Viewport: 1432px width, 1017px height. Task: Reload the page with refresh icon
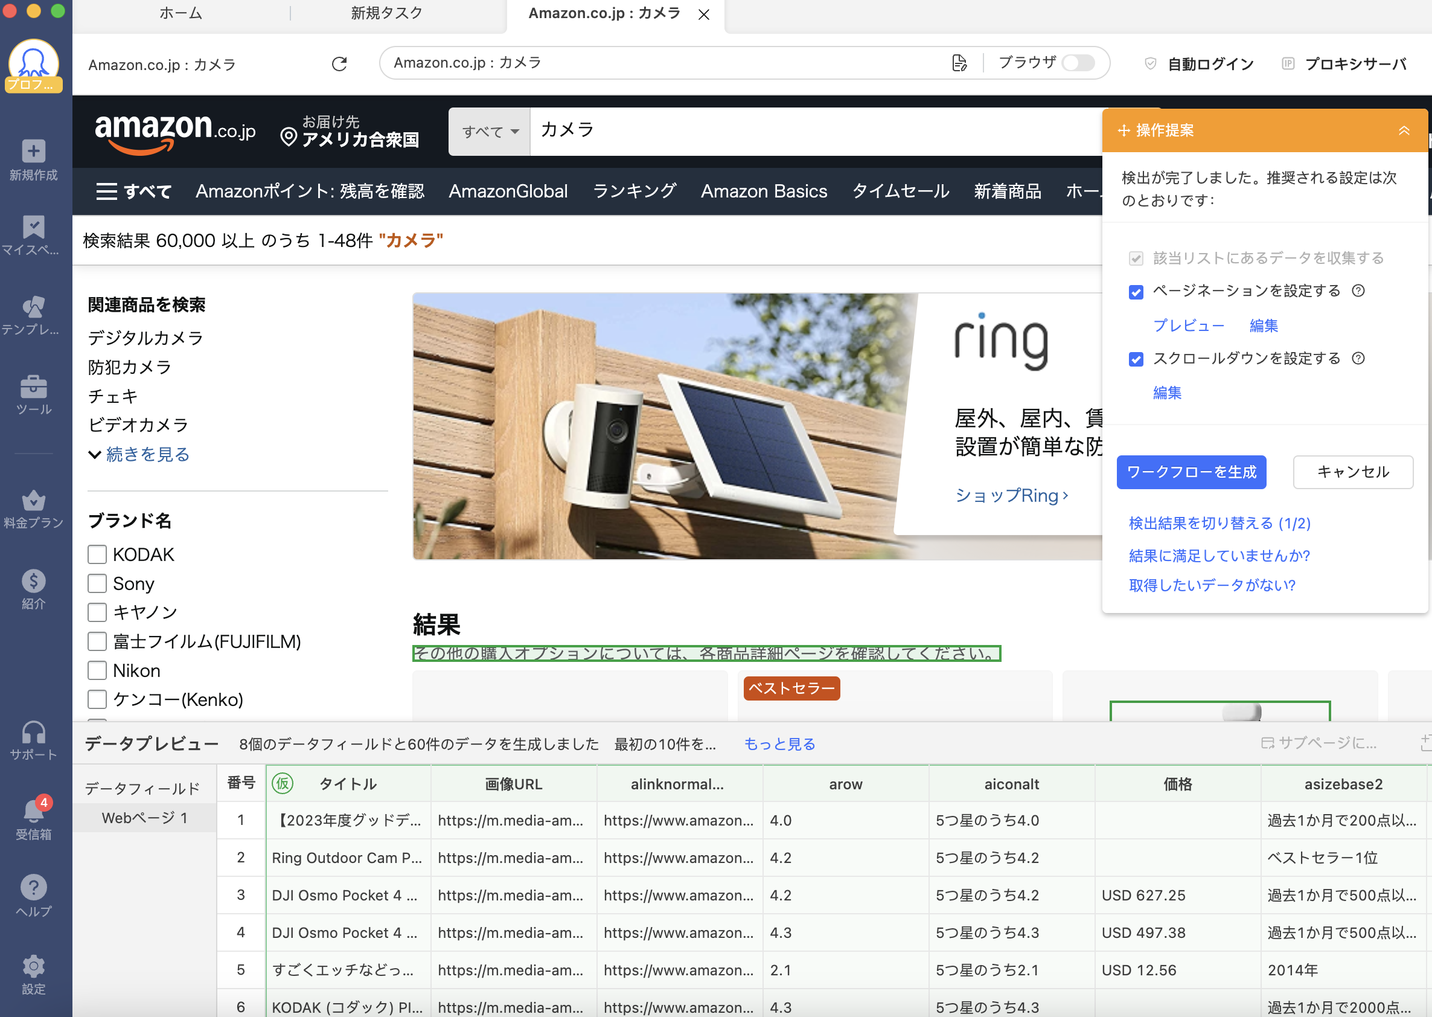pos(339,64)
